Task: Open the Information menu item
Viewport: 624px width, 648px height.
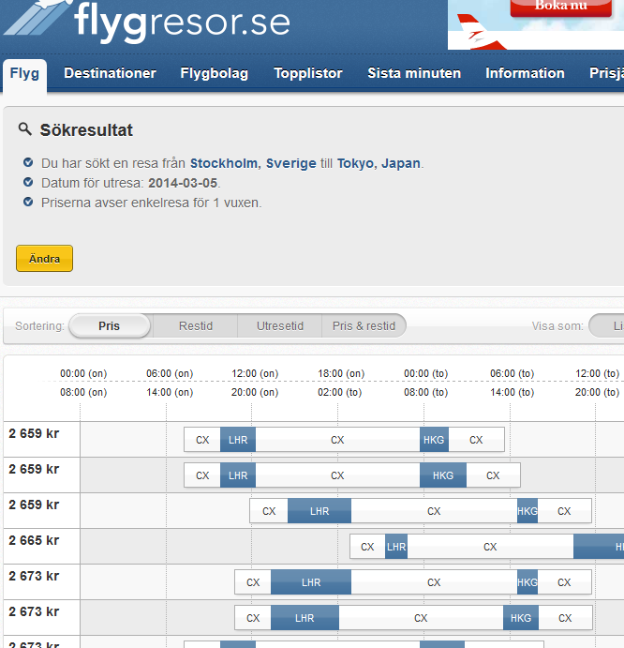Action: tap(525, 73)
